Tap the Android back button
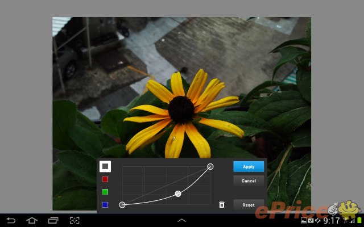This screenshot has width=364, height=227. coord(11,220)
